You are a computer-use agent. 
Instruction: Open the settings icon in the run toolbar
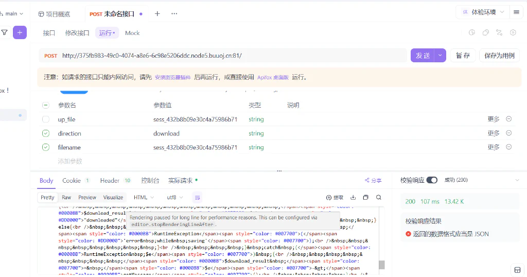[x=513, y=32]
